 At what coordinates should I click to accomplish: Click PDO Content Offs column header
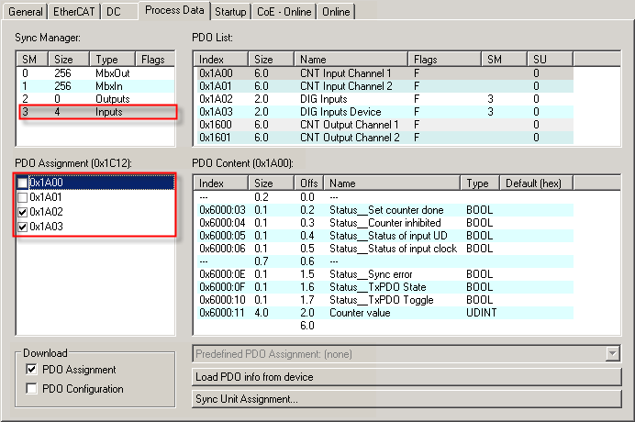[x=309, y=183]
